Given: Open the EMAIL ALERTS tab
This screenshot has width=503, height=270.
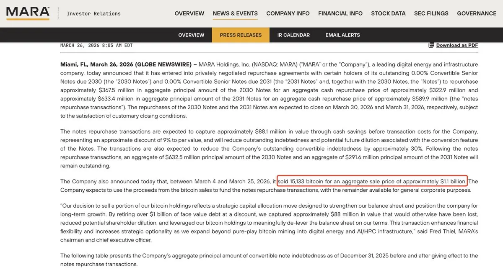Looking at the screenshot, I should pos(342,35).
